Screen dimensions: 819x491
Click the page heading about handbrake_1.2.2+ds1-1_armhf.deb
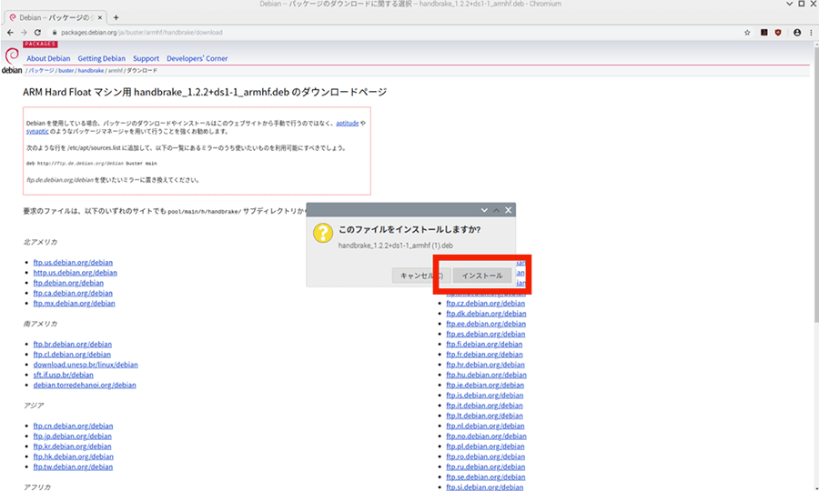coord(205,93)
